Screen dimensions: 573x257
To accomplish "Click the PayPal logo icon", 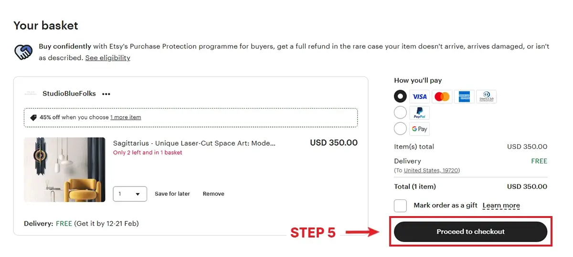I will point(420,113).
